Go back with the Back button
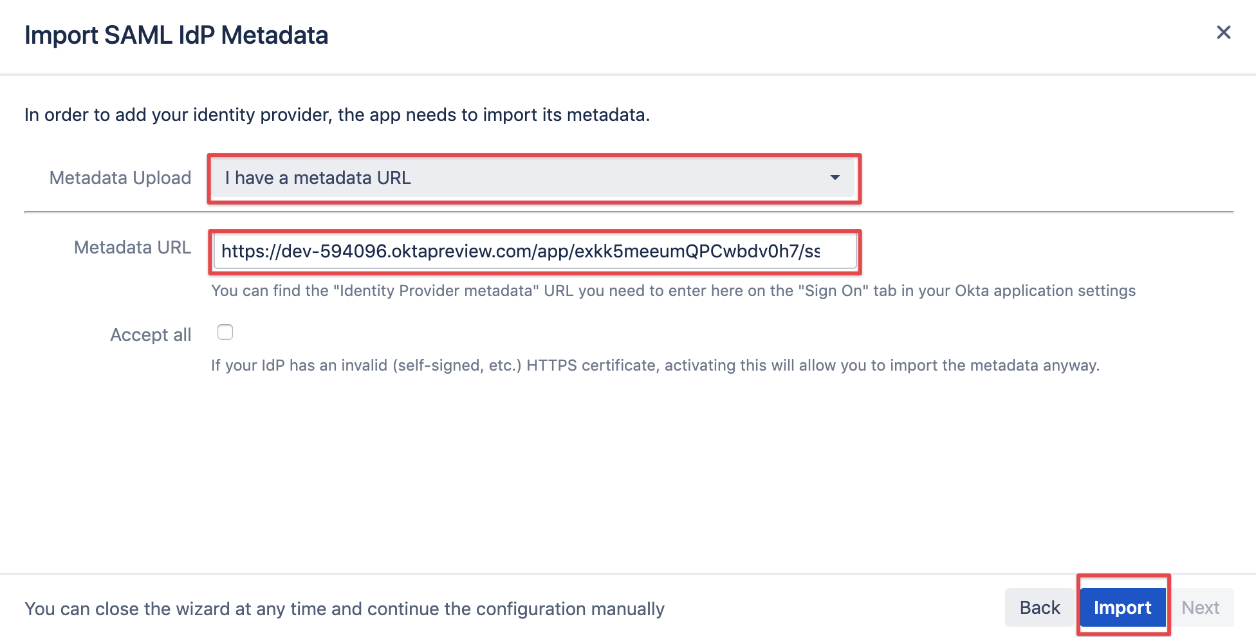 point(1040,607)
